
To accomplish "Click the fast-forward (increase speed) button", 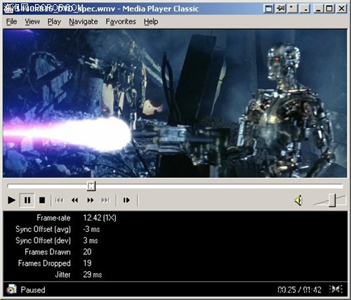I will click(x=91, y=200).
